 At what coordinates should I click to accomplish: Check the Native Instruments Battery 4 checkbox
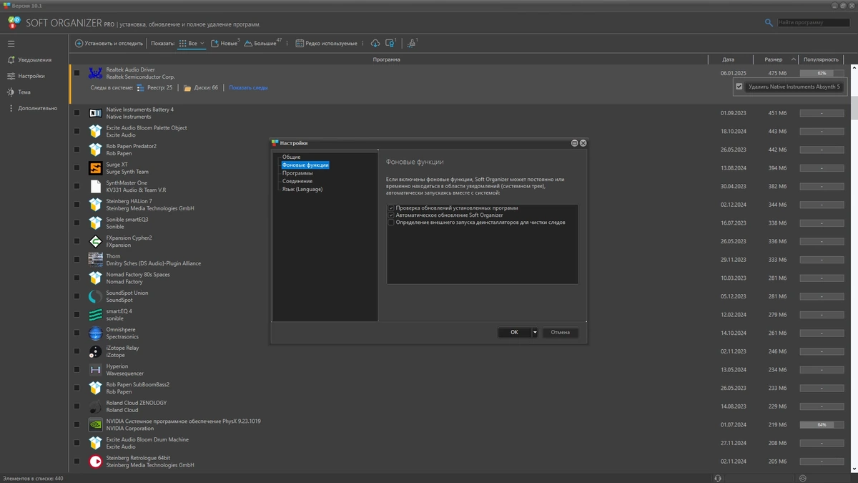77,113
